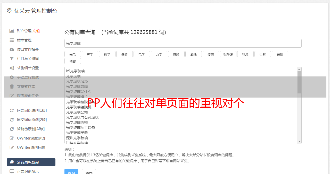The width and height of the screenshot is (330, 174).
Task: Open 接口文件相关 cloud upload icon
Action: point(12,49)
